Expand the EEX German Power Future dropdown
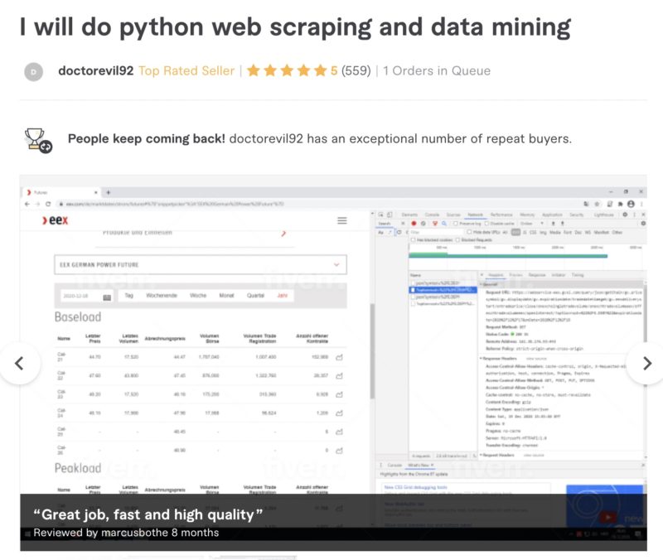Viewport: 663px width, 560px height. point(201,264)
